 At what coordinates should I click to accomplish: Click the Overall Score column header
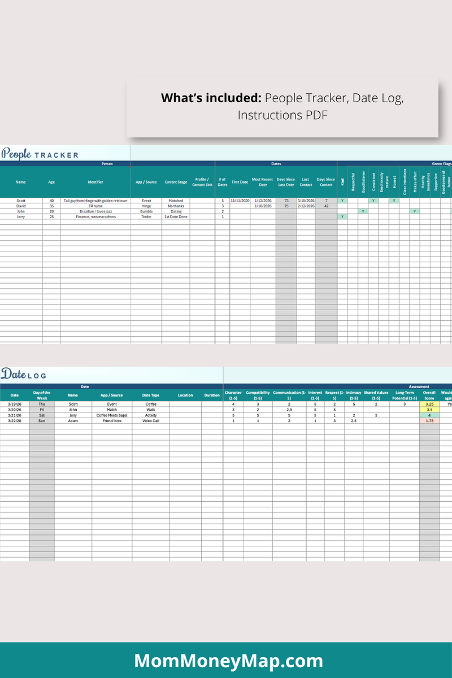[429, 395]
